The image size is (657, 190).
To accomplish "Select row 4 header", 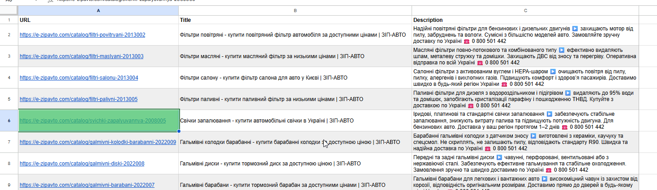I will coord(9,78).
